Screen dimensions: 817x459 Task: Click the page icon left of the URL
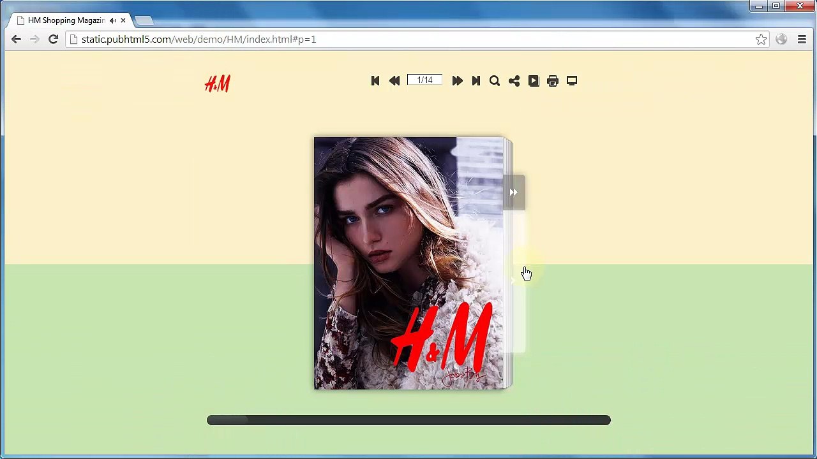coord(74,40)
